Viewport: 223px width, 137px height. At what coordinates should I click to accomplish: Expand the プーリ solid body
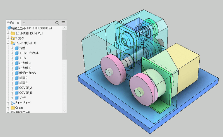12,98
